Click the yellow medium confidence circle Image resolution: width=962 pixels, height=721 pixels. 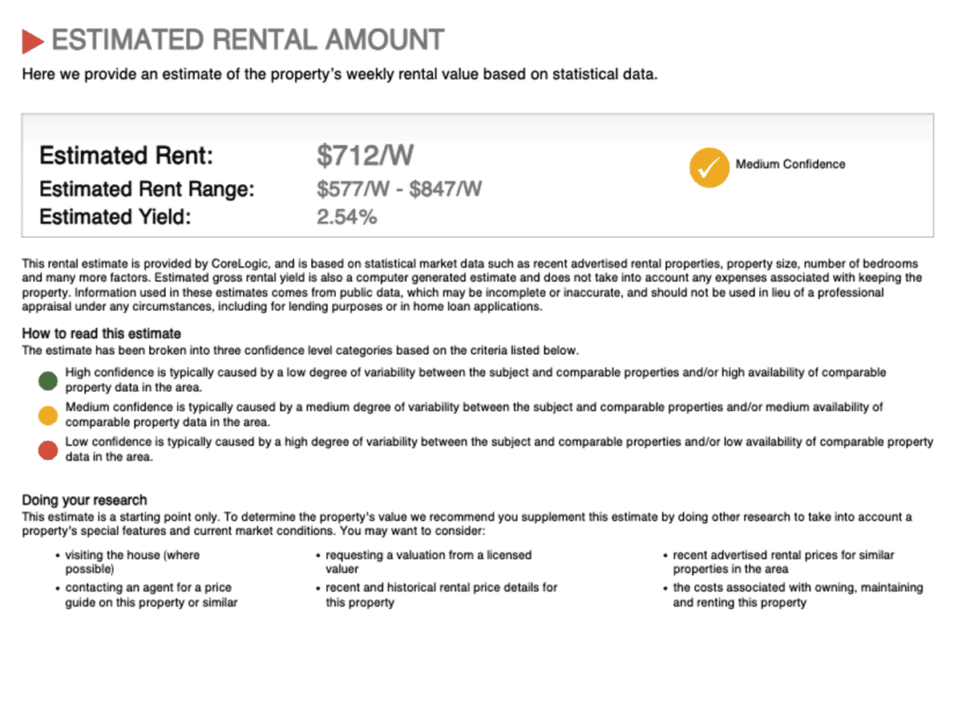pyautogui.click(x=48, y=415)
